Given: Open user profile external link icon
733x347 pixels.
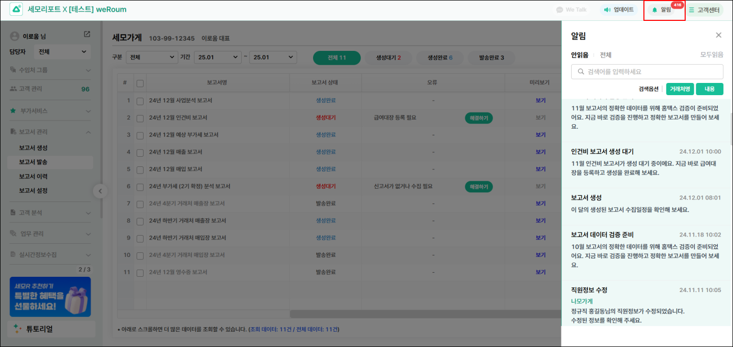Looking at the screenshot, I should pos(87,34).
